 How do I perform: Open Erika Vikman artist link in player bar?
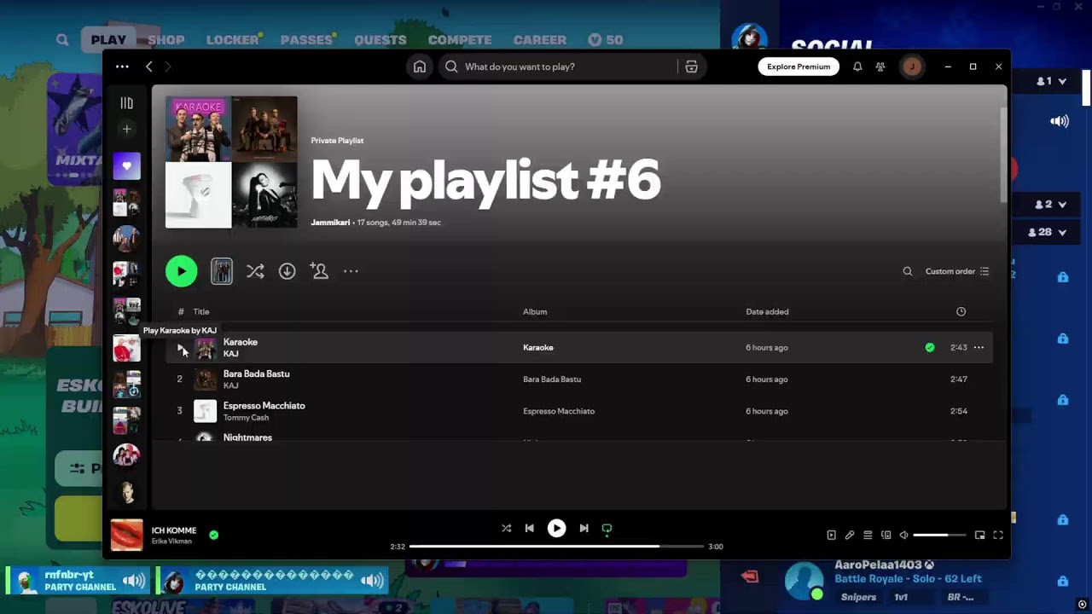click(x=171, y=542)
